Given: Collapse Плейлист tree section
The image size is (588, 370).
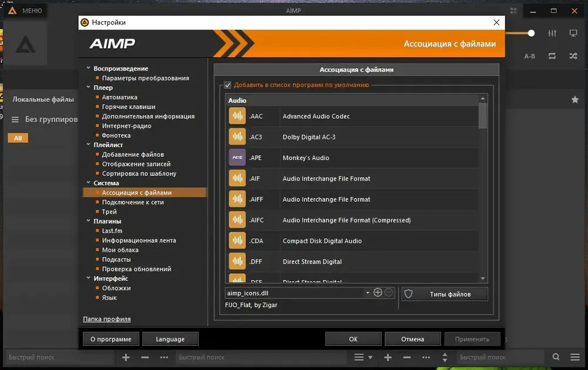Looking at the screenshot, I should click(89, 144).
